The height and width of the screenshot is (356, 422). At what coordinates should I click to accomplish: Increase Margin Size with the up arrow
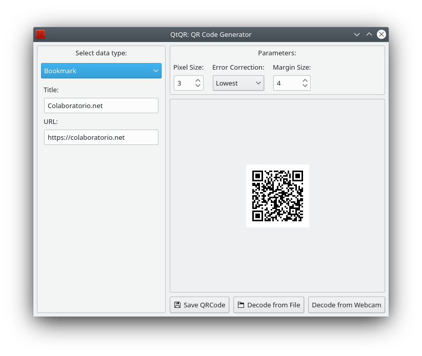click(305, 80)
